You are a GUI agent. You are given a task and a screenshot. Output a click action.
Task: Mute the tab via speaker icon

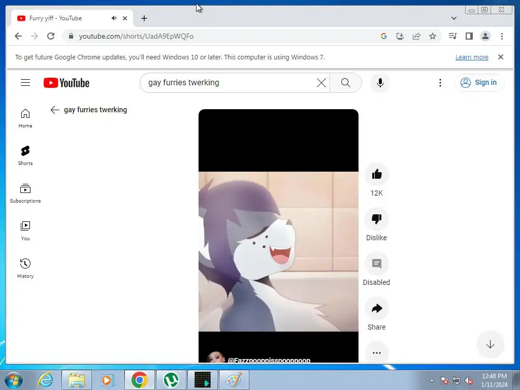(x=114, y=18)
